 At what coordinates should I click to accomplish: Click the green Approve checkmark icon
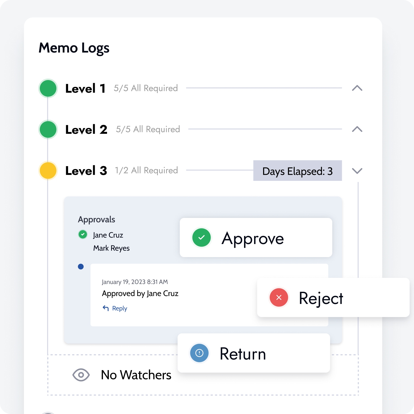tap(202, 238)
